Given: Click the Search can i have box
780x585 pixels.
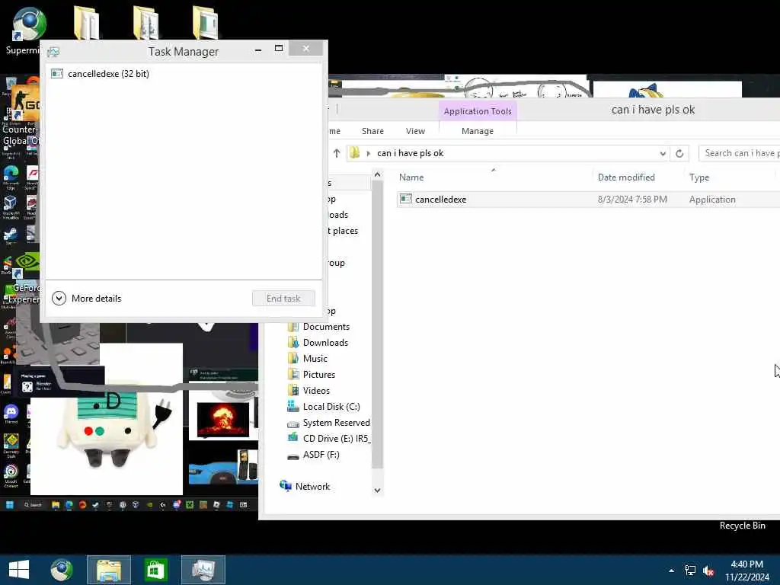Looking at the screenshot, I should [x=739, y=153].
